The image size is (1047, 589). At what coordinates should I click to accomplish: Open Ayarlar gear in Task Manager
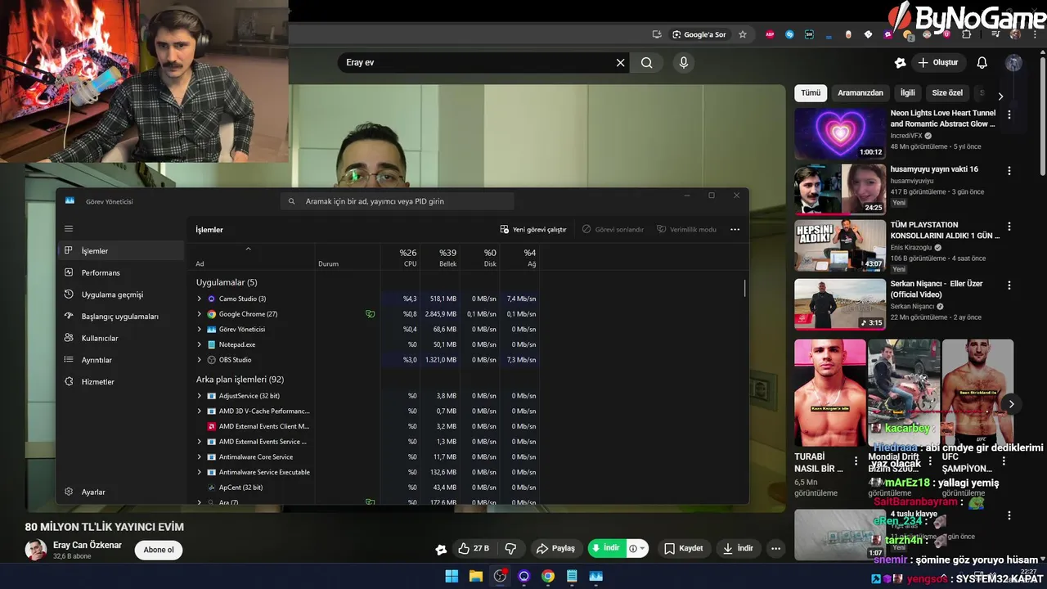click(x=123, y=492)
